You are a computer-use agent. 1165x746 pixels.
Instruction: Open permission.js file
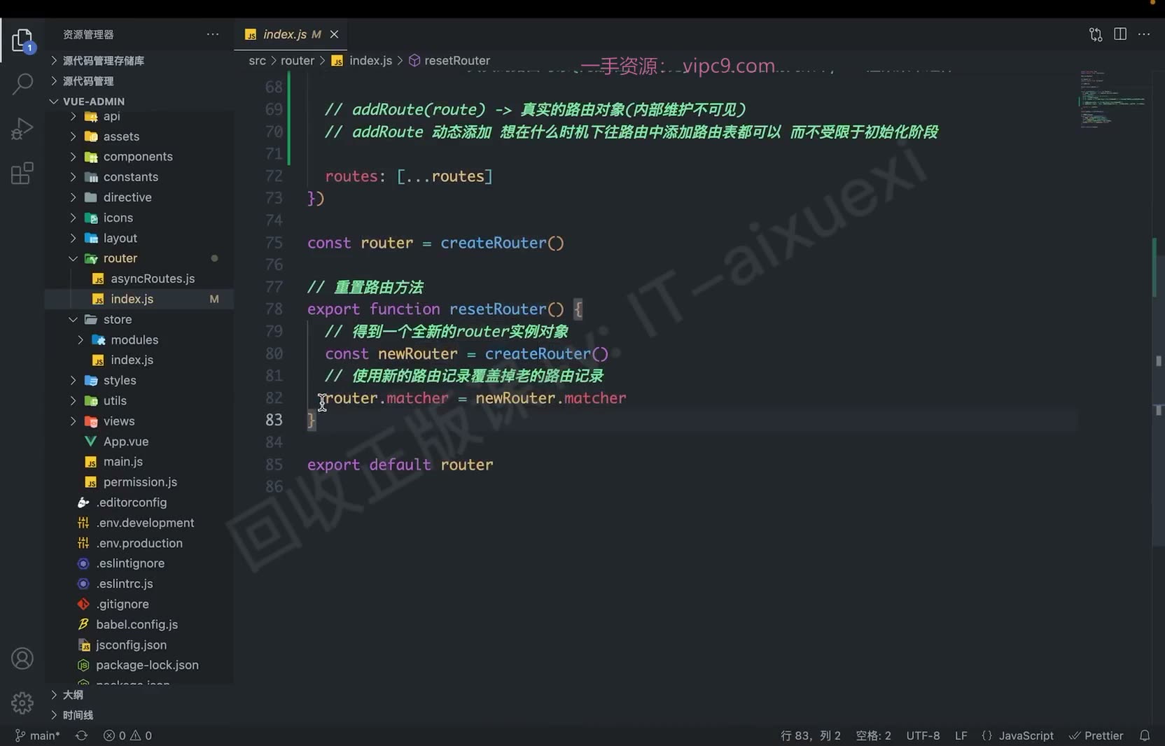(139, 482)
